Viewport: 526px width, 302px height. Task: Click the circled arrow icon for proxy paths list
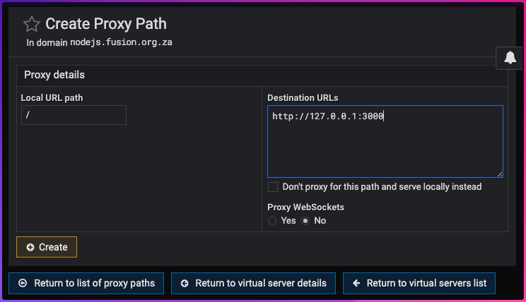click(x=23, y=283)
